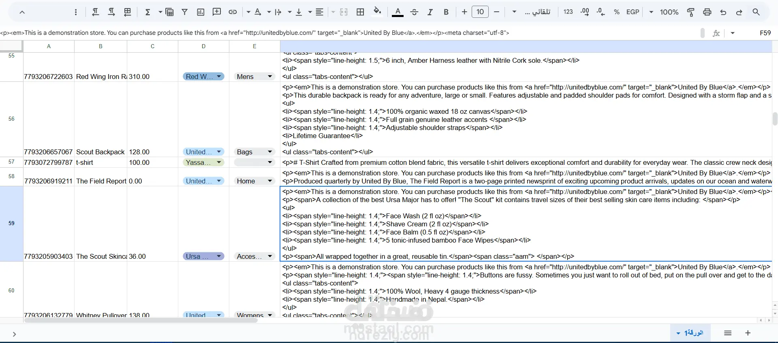Select row 57 header
Viewport: 778px width, 343px height.
11,162
